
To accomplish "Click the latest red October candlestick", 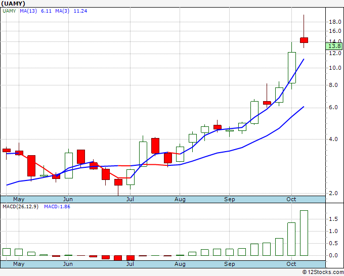I will point(304,40).
